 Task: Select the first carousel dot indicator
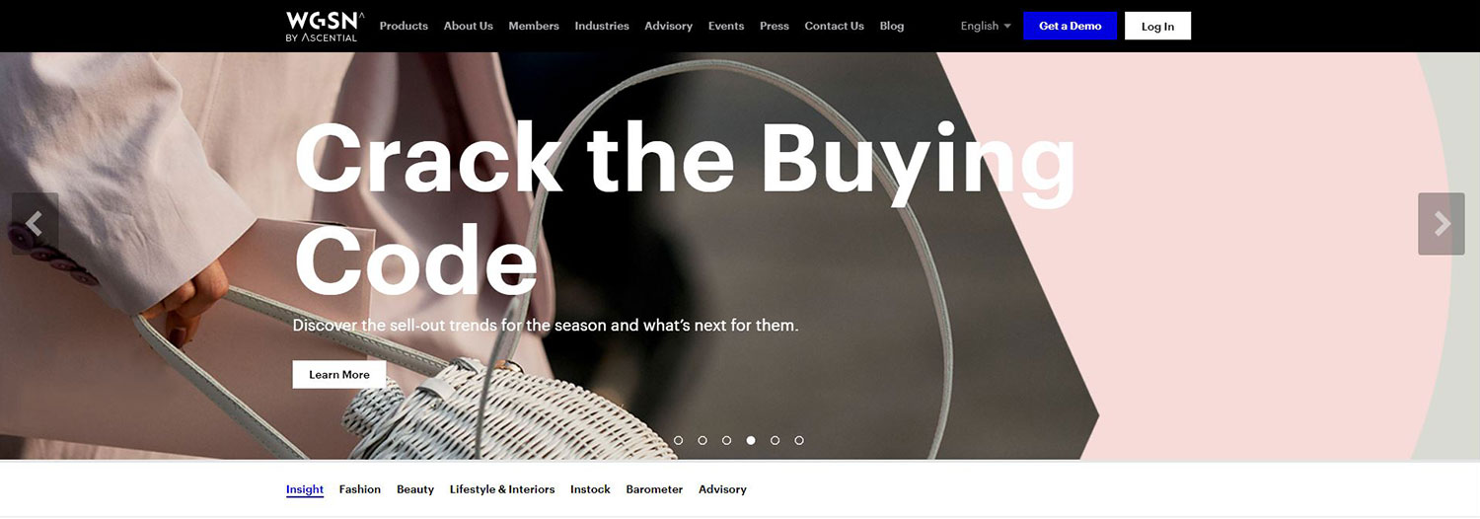coord(678,440)
